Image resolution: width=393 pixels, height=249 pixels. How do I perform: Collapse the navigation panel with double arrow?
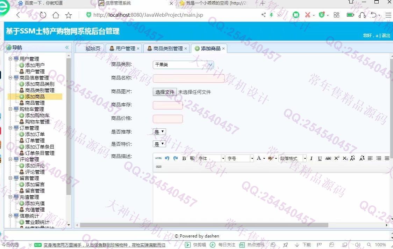tap(67, 47)
